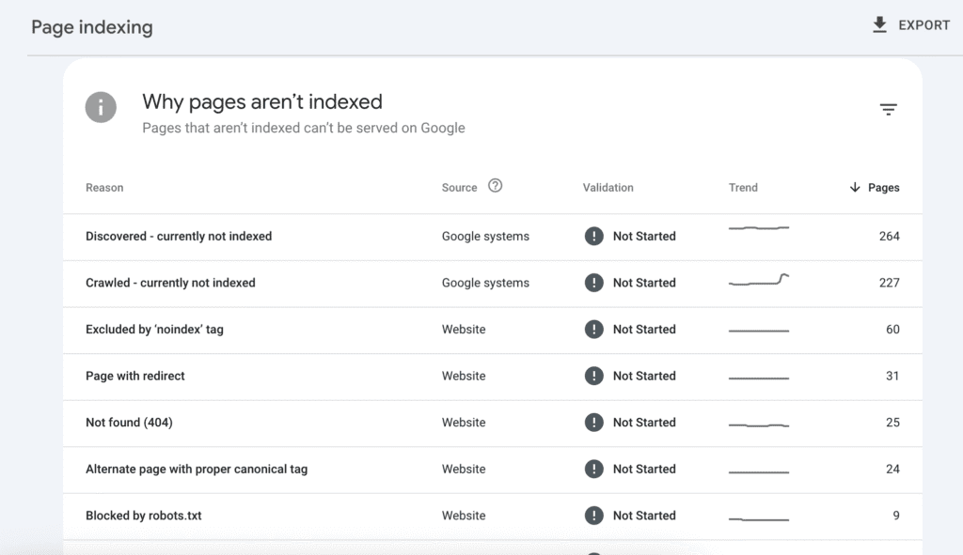Click the alert icon in noindex row
The image size is (963, 555).
pyautogui.click(x=593, y=330)
